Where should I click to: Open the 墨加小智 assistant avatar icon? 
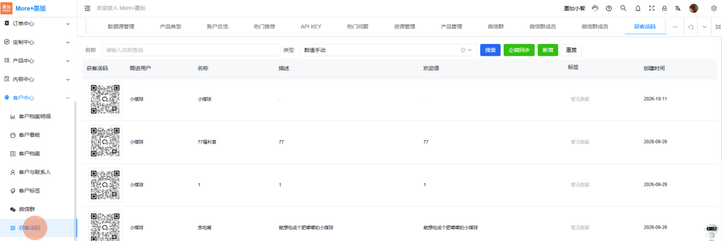(x=595, y=8)
